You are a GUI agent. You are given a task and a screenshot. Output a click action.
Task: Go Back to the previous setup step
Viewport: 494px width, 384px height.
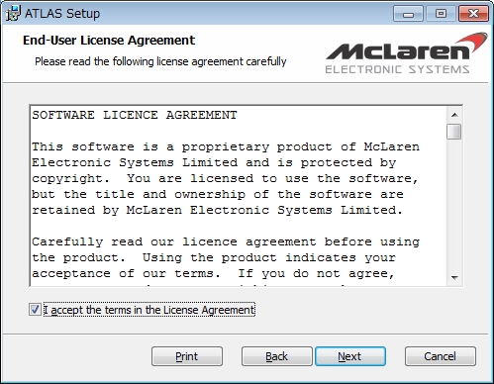(x=276, y=356)
